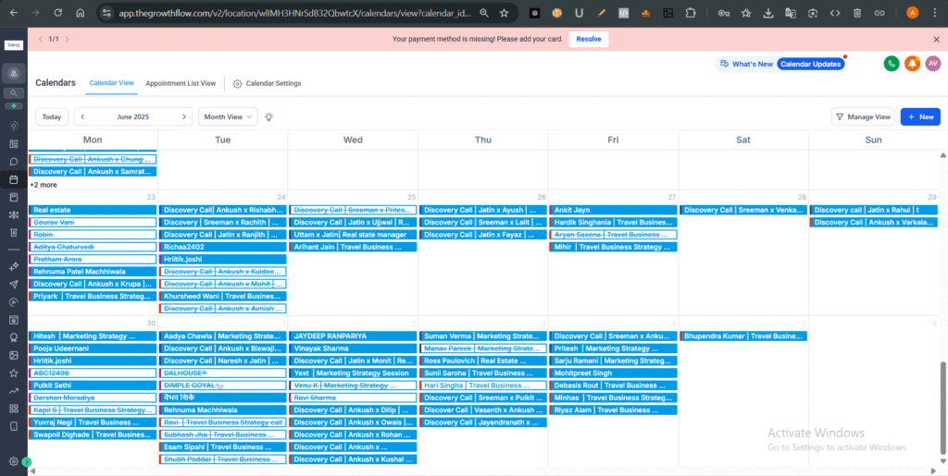
Task: Open 'Real estate' event on Monday 23
Action: [x=93, y=210]
